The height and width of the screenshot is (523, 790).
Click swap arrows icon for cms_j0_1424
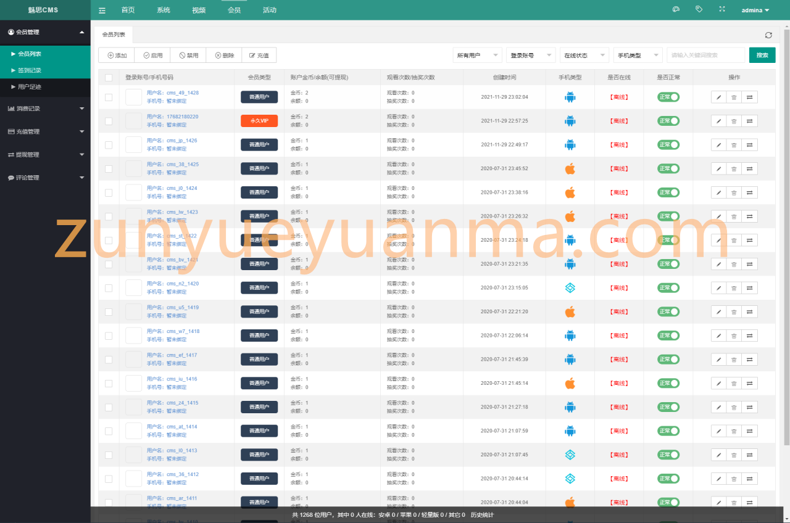pyautogui.click(x=749, y=192)
